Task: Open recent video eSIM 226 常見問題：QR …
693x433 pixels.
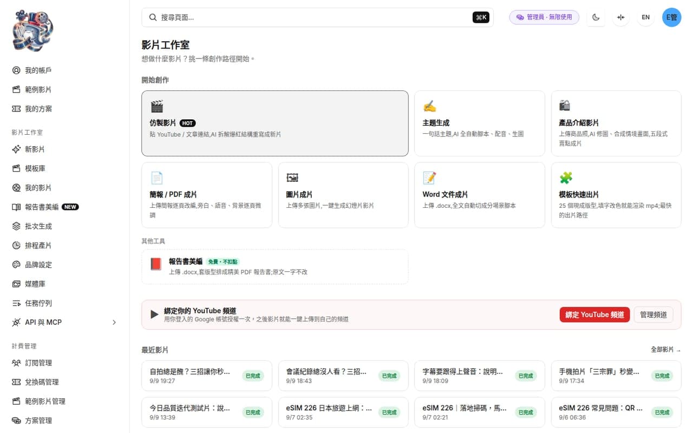Action: coord(616,412)
